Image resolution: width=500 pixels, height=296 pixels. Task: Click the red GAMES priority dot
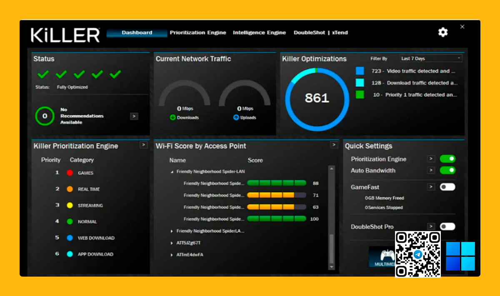click(x=70, y=173)
